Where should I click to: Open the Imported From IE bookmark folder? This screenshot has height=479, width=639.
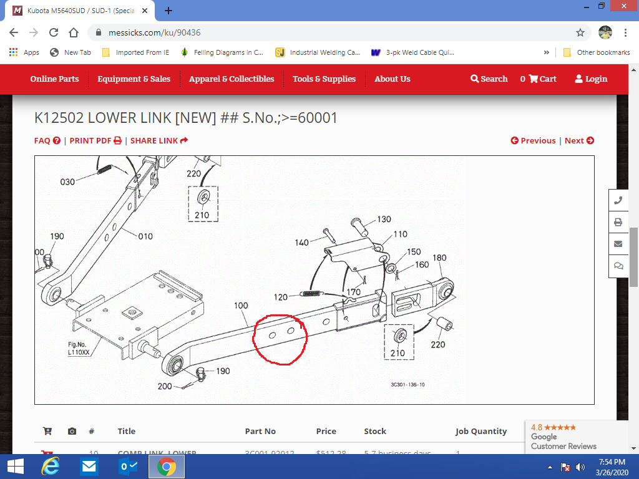[135, 52]
